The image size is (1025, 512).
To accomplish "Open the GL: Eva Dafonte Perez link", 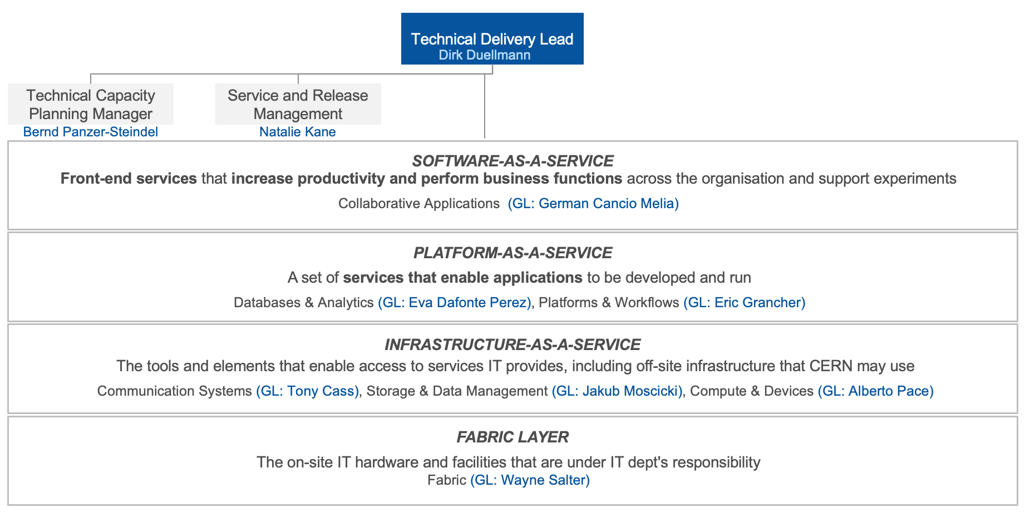I will [455, 303].
